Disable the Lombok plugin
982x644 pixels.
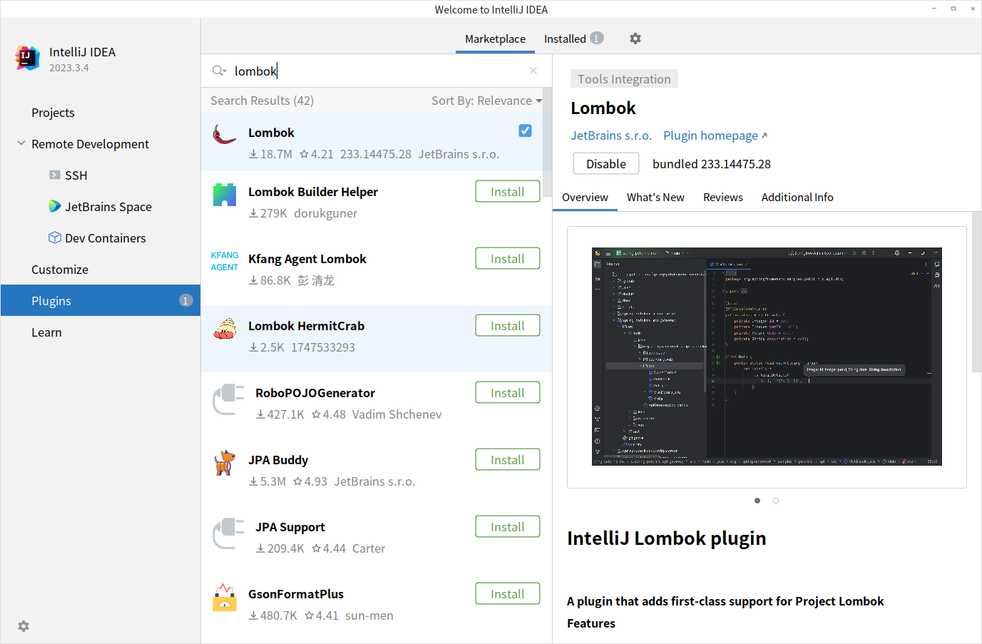tap(606, 163)
